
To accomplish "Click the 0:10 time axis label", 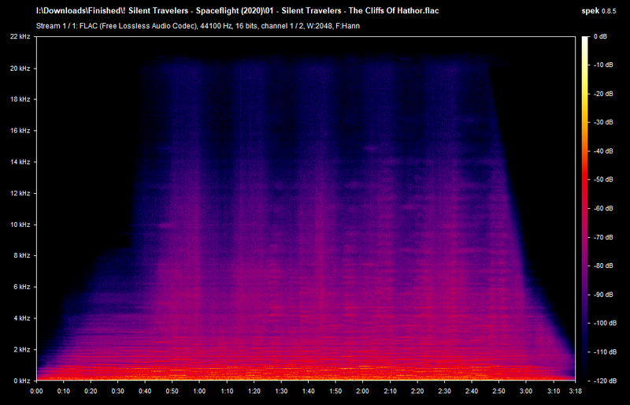I will click(64, 391).
